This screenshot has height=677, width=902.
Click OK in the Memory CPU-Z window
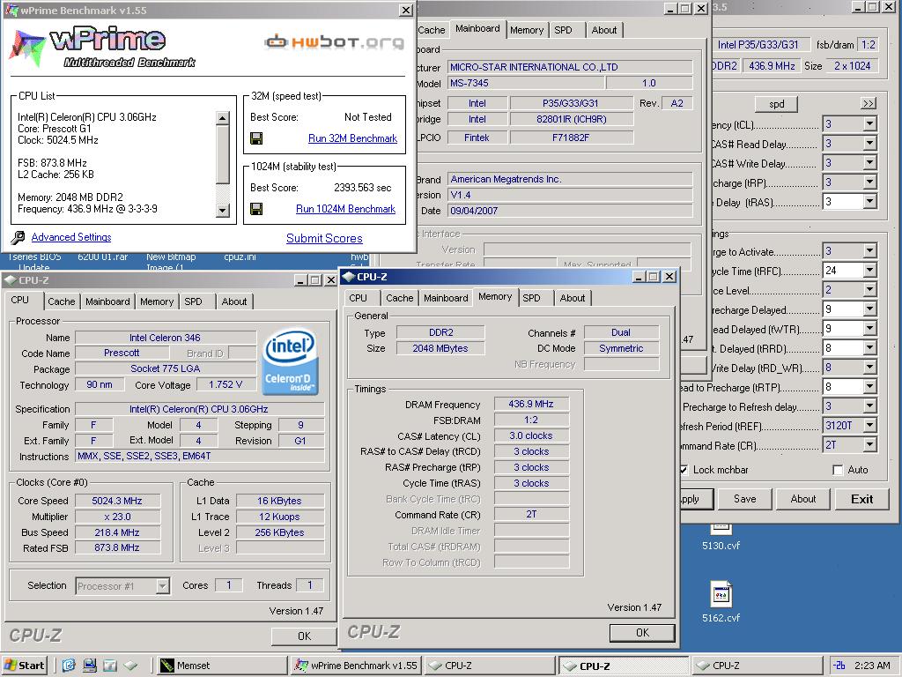pos(642,633)
